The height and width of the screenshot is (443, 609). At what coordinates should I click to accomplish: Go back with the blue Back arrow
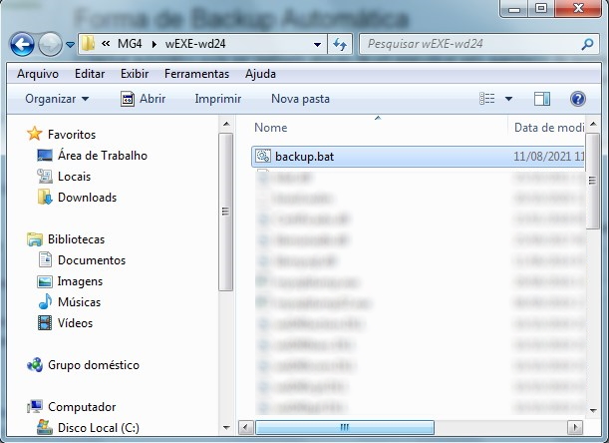[x=22, y=44]
